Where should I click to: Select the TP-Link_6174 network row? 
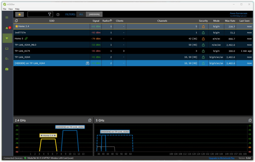click(x=133, y=51)
